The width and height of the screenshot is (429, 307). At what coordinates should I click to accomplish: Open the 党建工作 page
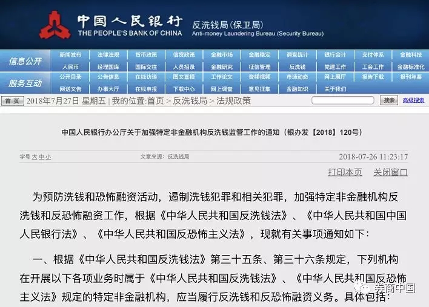click(335, 67)
